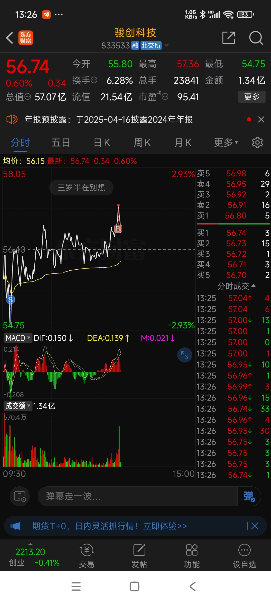Select the 卖1 price 56.80 row
Screen dimensions: 271x602
pos(233,215)
